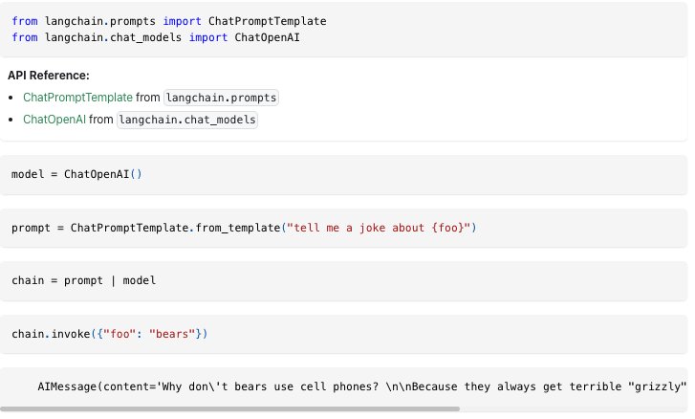This screenshot has width=695, height=419.
Task: Open the ChatPromptTemplate API reference link
Action: pos(77,98)
